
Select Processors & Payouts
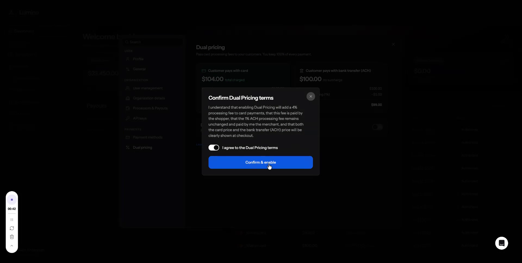[x=150, y=108]
